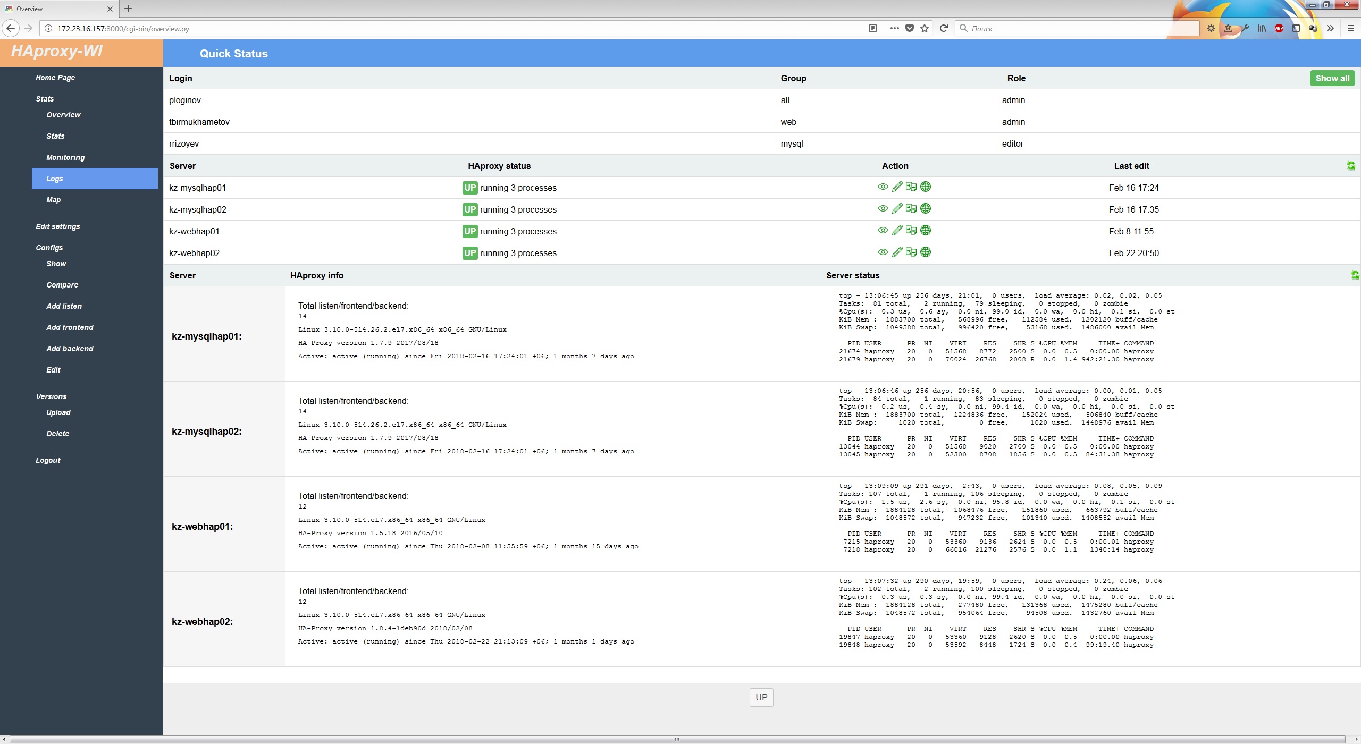1361x744 pixels.
Task: Open Delete under Versions
Action: [57, 434]
